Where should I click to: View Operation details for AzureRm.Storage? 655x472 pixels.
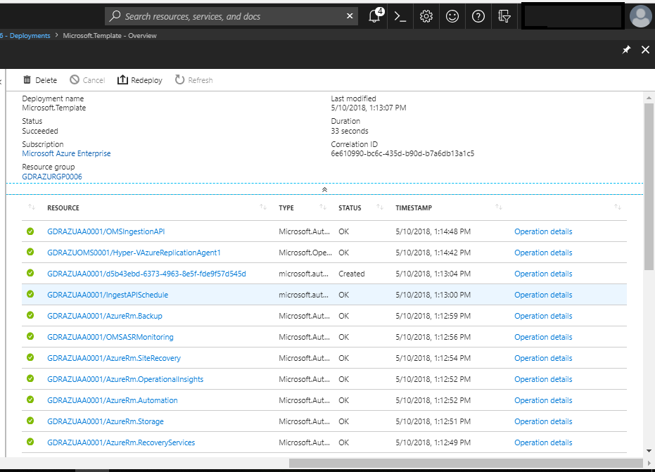pos(543,421)
